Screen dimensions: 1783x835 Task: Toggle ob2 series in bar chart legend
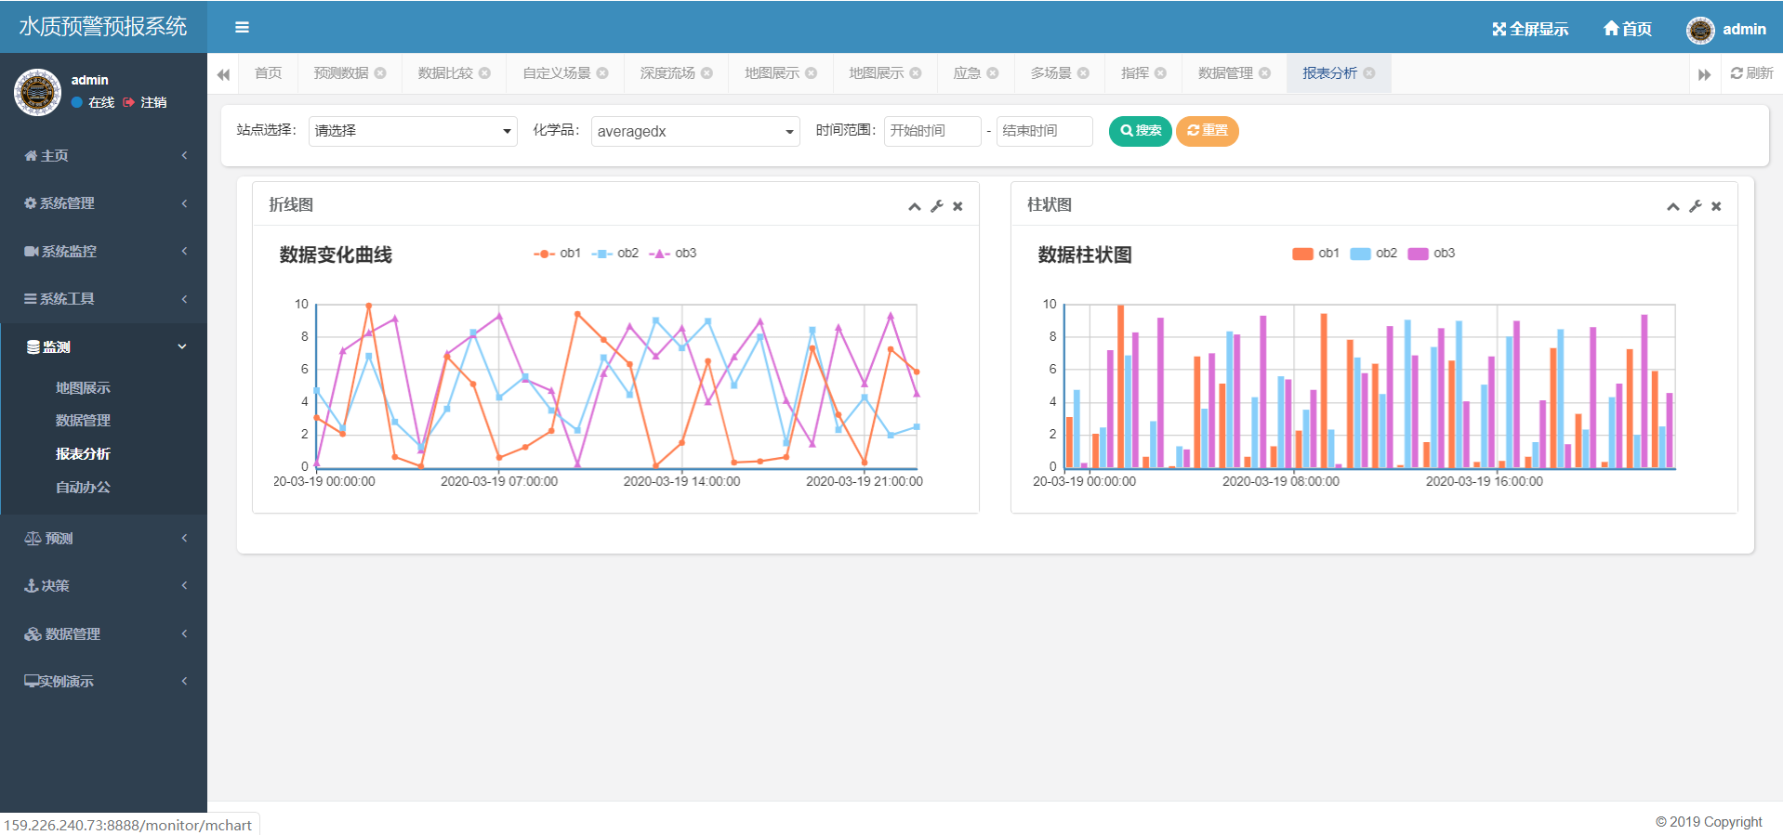(1373, 254)
